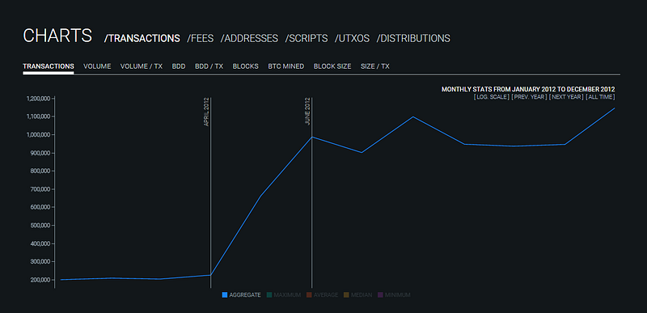Viewport: 647px width, 313px height.
Task: Go to Prev. Year stats
Action: (529, 97)
